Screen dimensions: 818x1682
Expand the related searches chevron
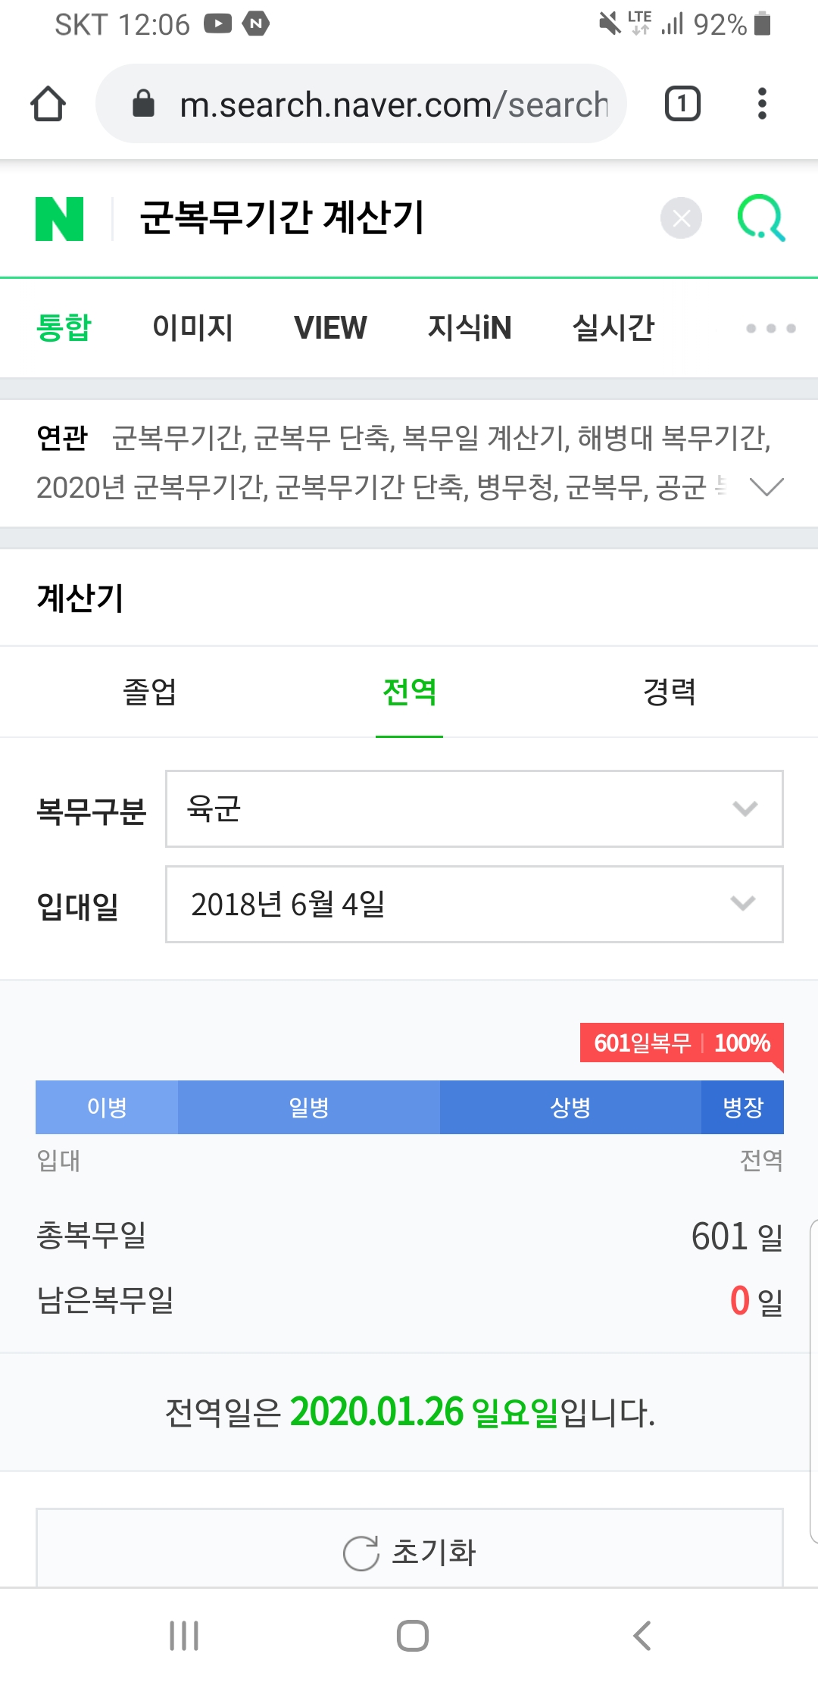pyautogui.click(x=766, y=486)
